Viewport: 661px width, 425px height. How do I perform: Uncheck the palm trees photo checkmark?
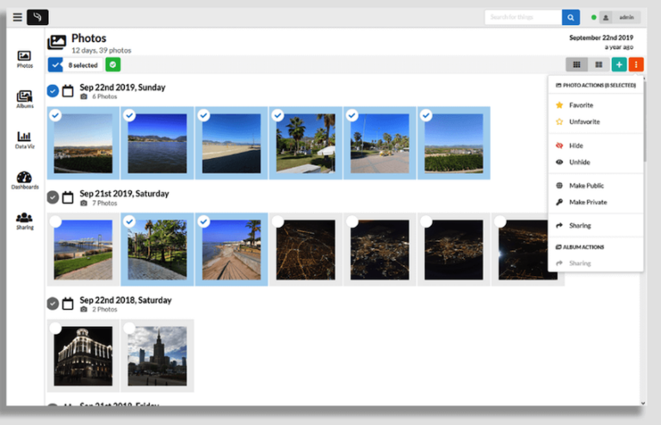point(278,115)
